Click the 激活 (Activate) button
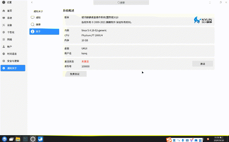229x142 pixels. pos(202,64)
